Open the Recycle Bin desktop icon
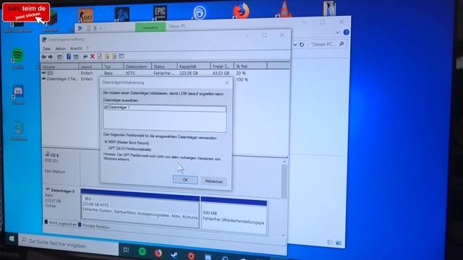Image resolution: width=463 pixels, height=260 pixels. [19, 131]
